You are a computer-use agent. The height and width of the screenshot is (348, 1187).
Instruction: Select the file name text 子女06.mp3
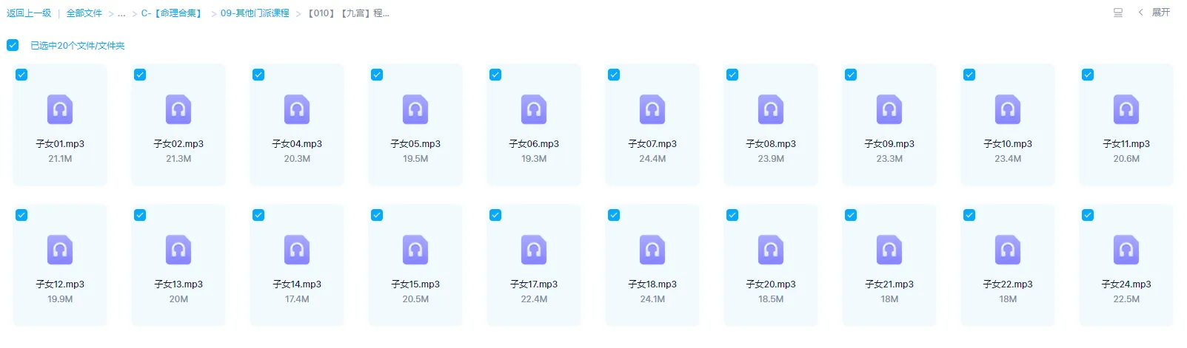point(534,144)
